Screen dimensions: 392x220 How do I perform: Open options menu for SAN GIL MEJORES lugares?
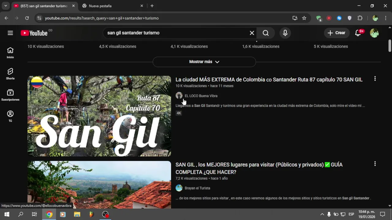pos(375,164)
